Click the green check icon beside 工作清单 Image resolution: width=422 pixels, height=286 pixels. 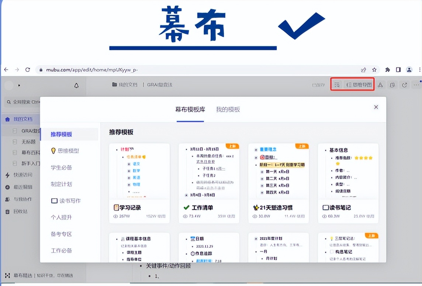click(186, 207)
